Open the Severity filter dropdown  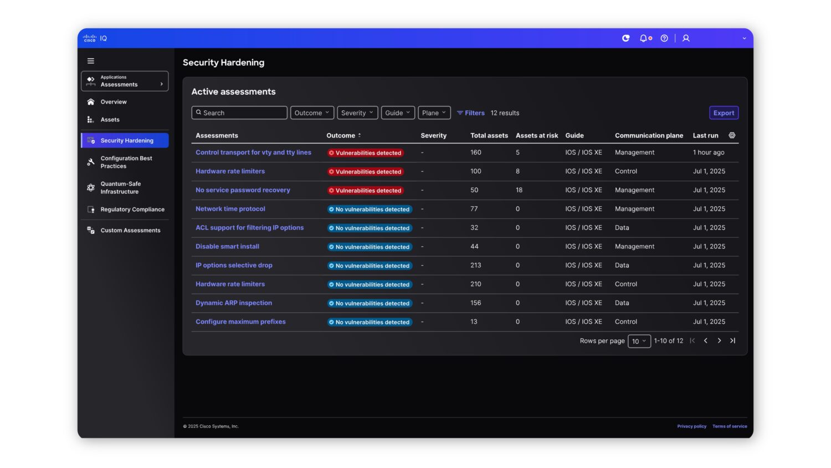click(x=357, y=113)
